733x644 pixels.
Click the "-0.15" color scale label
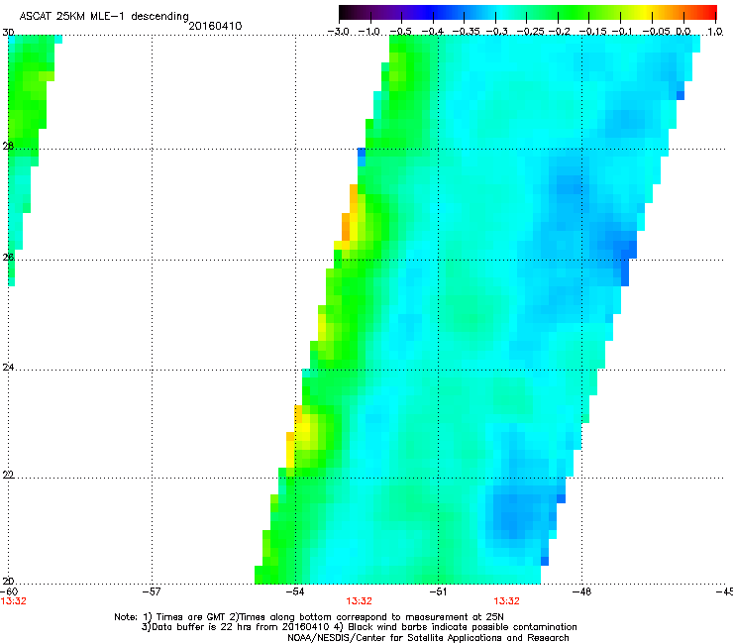592,32
